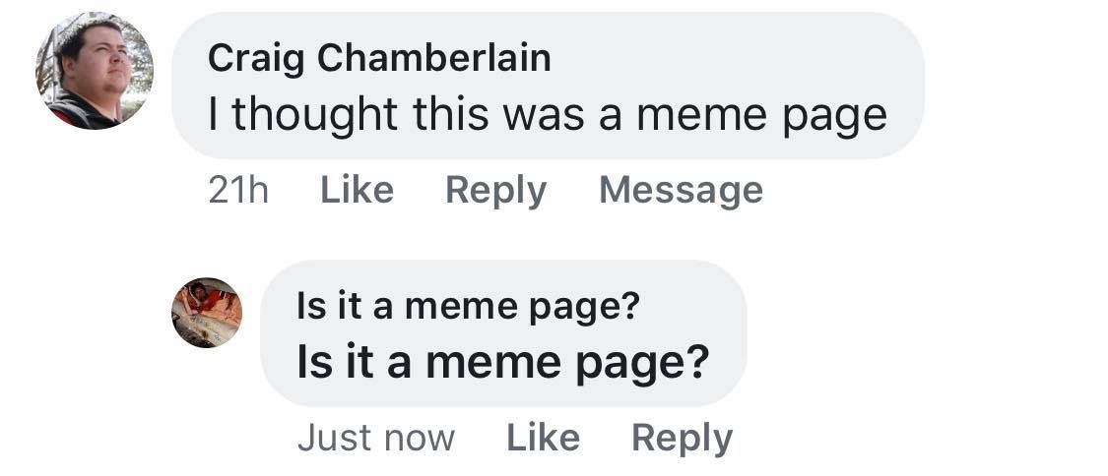Message Craig Chamberlain from his comment
The image size is (1108, 476).
point(681,191)
